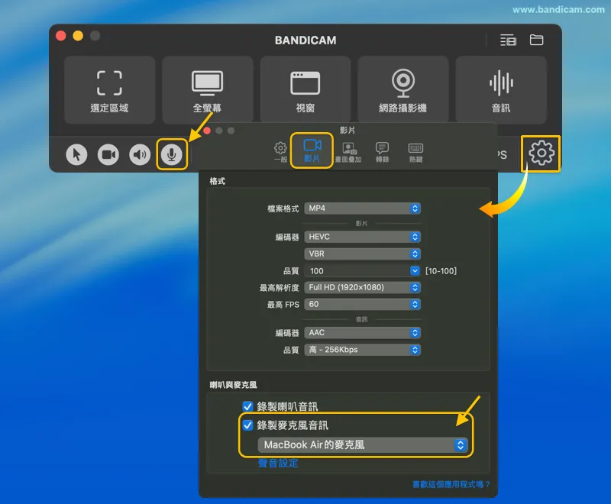Select the 選定區域 recording mode

tap(109, 90)
